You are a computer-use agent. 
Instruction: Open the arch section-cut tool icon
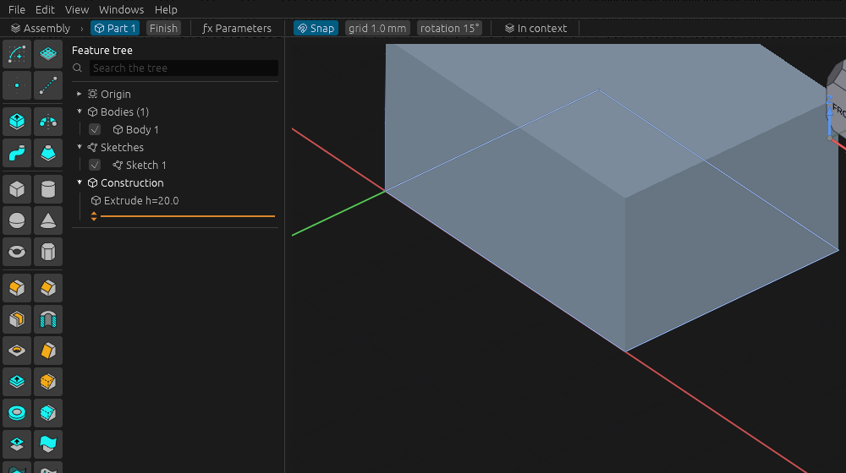tap(48, 319)
